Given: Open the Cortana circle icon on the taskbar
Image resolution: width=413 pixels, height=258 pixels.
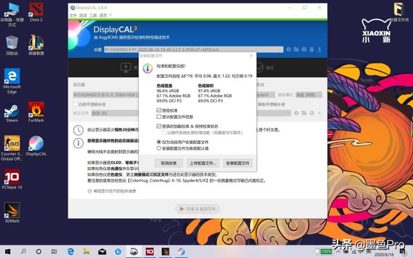Looking at the screenshot, I should coord(39,252).
